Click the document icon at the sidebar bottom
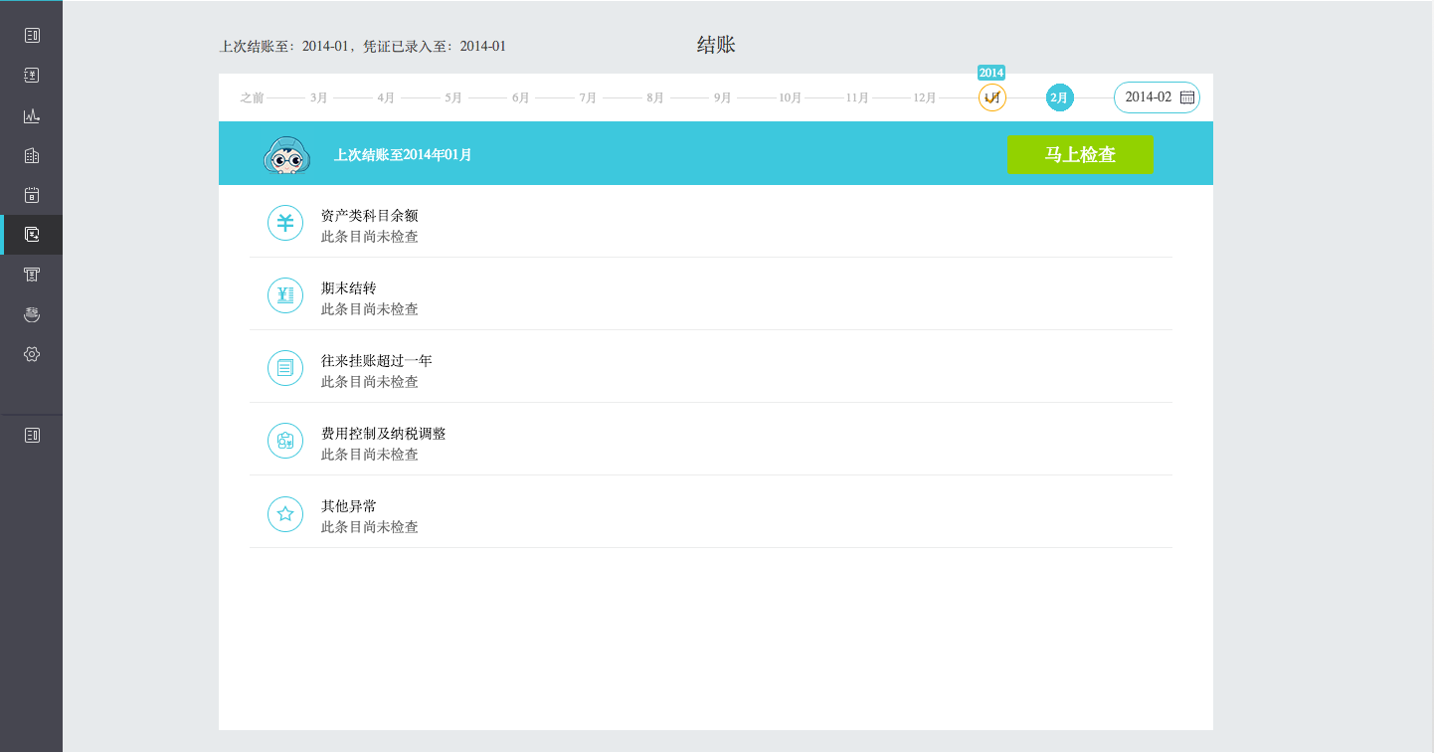This screenshot has width=1434, height=753. pos(32,435)
